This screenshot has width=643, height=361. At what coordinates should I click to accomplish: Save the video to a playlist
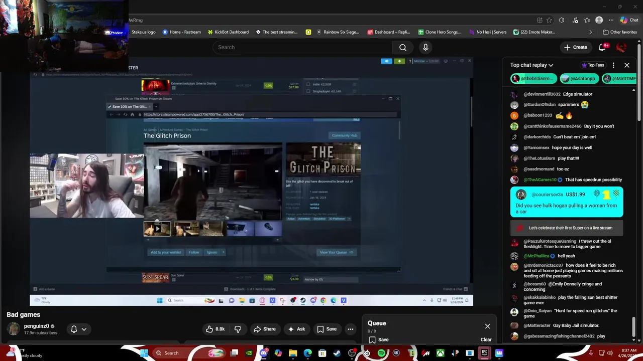coord(327,329)
